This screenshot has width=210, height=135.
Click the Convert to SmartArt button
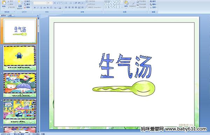94,7
